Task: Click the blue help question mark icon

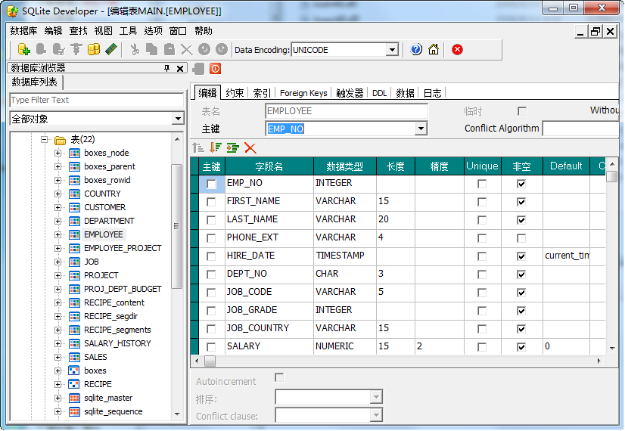Action: (416, 49)
